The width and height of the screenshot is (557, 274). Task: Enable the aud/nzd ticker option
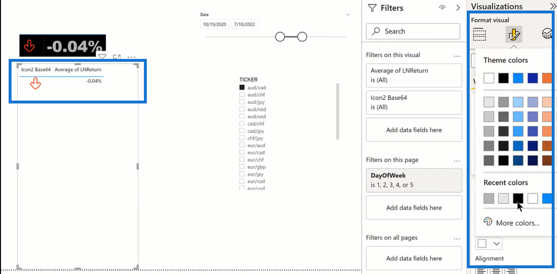[242, 109]
